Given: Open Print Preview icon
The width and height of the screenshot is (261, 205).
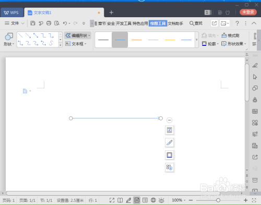Looking at the screenshot, I should coord(57,23).
